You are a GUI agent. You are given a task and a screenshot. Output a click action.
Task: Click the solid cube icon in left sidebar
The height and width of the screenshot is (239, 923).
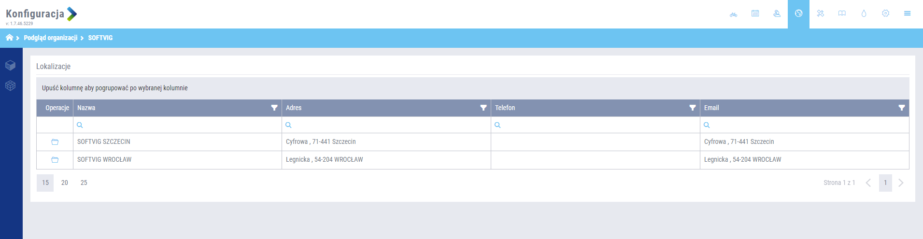pyautogui.click(x=10, y=65)
